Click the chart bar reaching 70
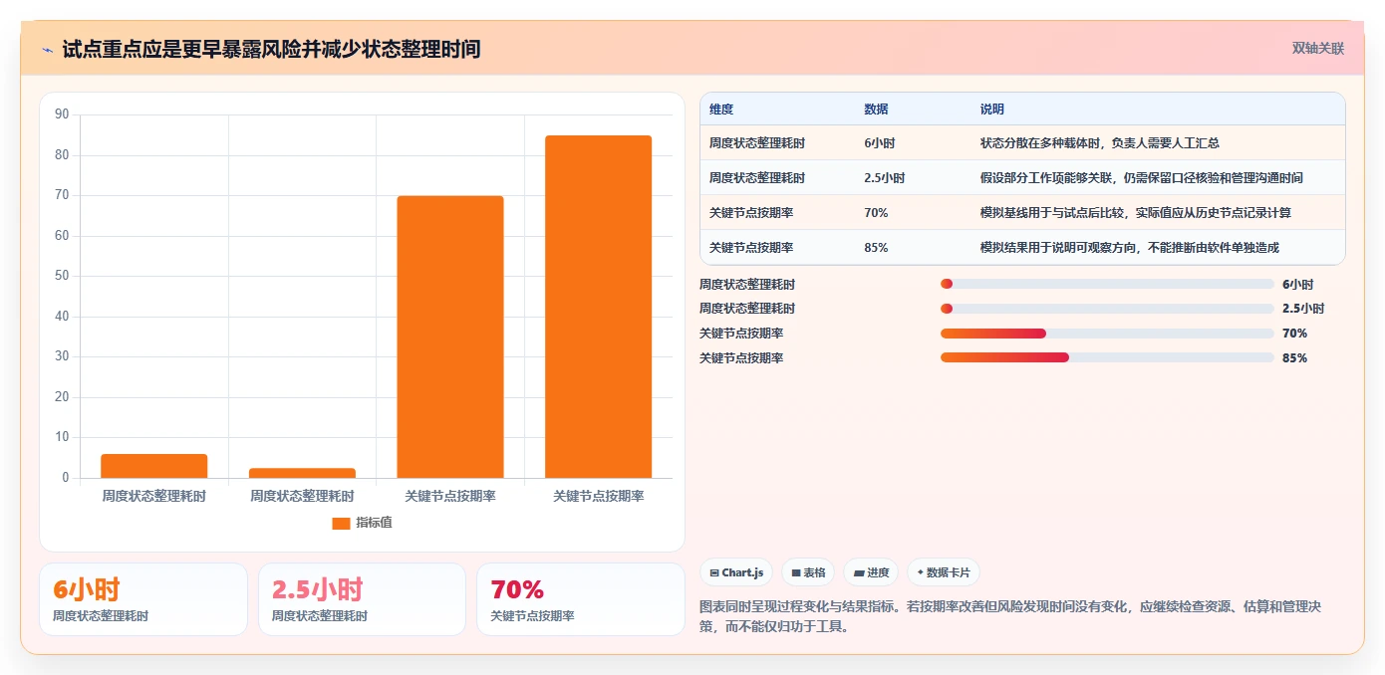The height and width of the screenshot is (675, 1385). (x=450, y=337)
